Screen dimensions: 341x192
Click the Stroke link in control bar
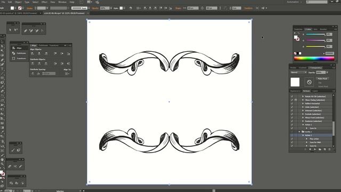pyautogui.click(x=30, y=8)
